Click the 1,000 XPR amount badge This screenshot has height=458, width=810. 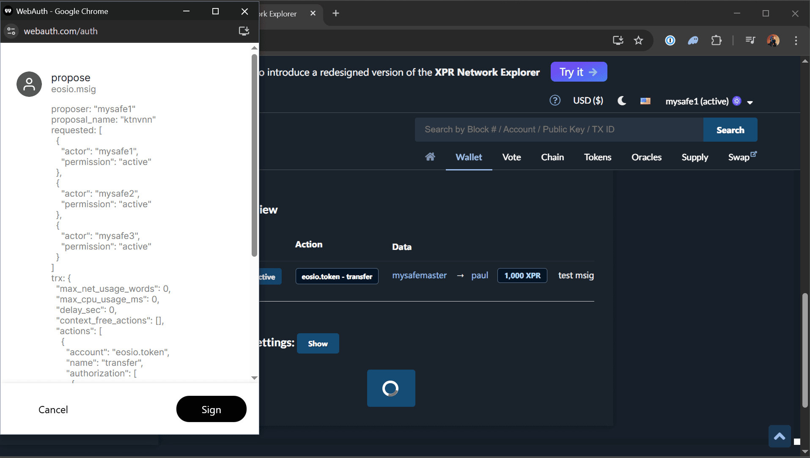[x=522, y=276]
